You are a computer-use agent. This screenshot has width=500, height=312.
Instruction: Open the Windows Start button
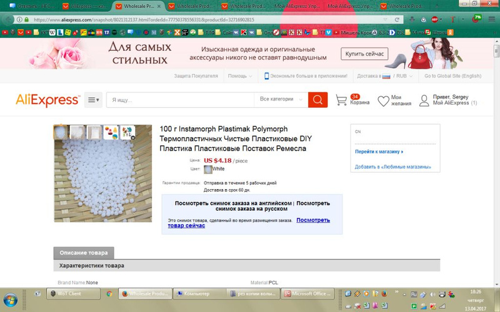click(x=10, y=300)
